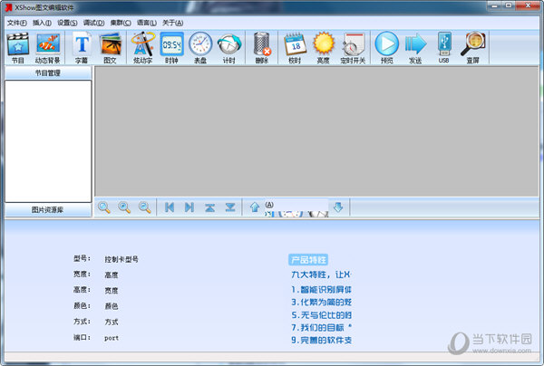Click the port value text
Image resolution: width=544 pixels, height=366 pixels.
pos(112,338)
